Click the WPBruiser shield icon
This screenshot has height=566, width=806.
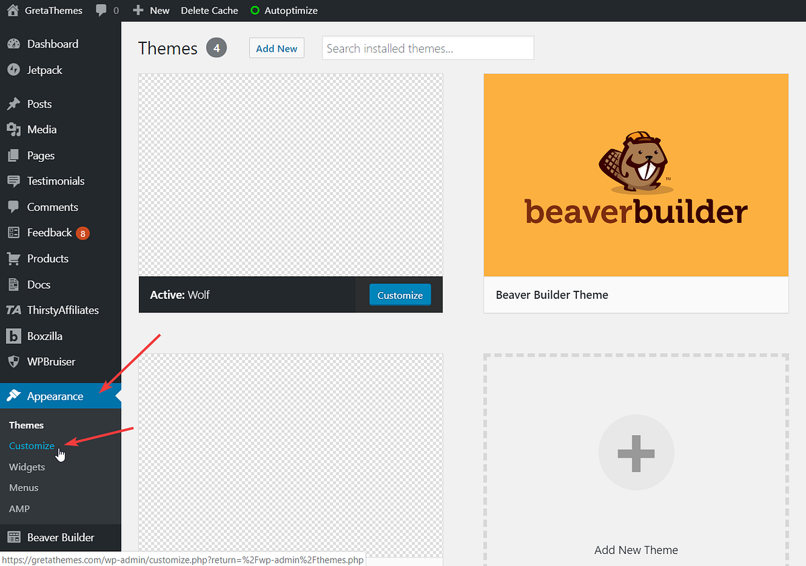(14, 361)
